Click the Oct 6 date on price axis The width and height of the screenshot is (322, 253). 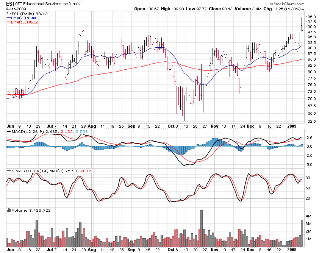172,126
